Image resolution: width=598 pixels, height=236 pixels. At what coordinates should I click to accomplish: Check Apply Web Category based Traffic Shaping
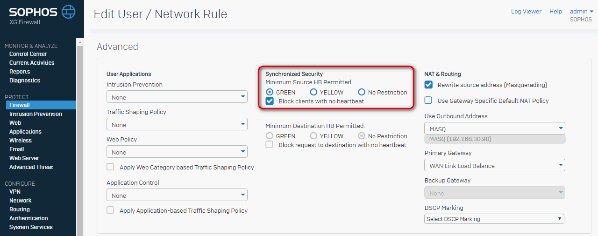click(x=110, y=167)
